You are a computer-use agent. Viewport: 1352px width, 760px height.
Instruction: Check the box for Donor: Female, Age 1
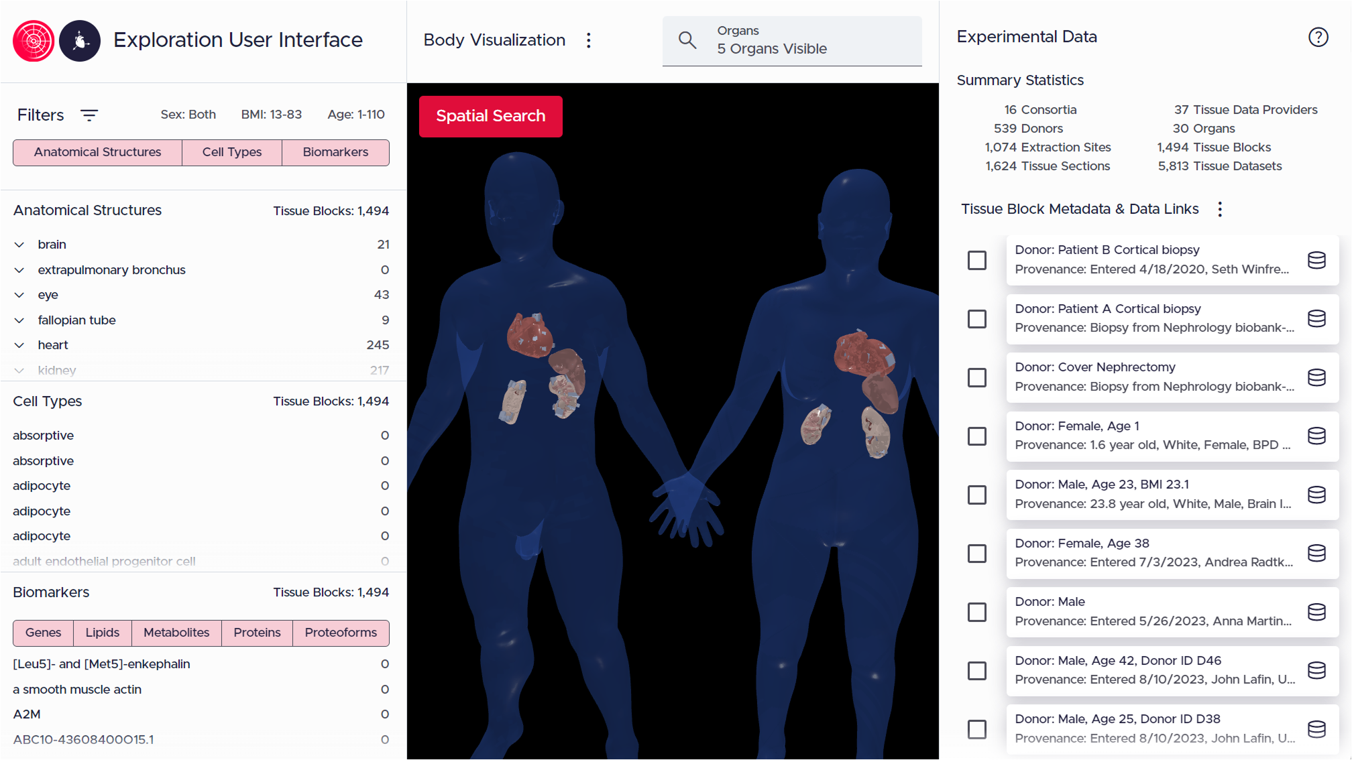point(977,436)
